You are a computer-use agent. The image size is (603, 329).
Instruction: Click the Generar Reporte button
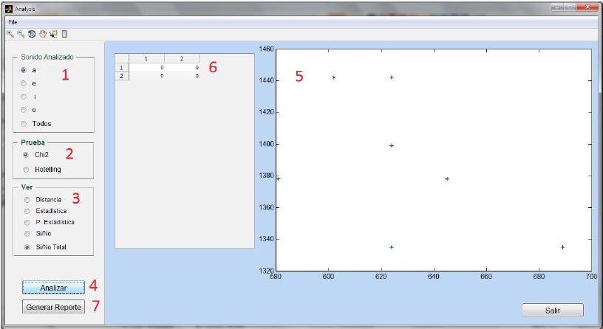pyautogui.click(x=53, y=306)
